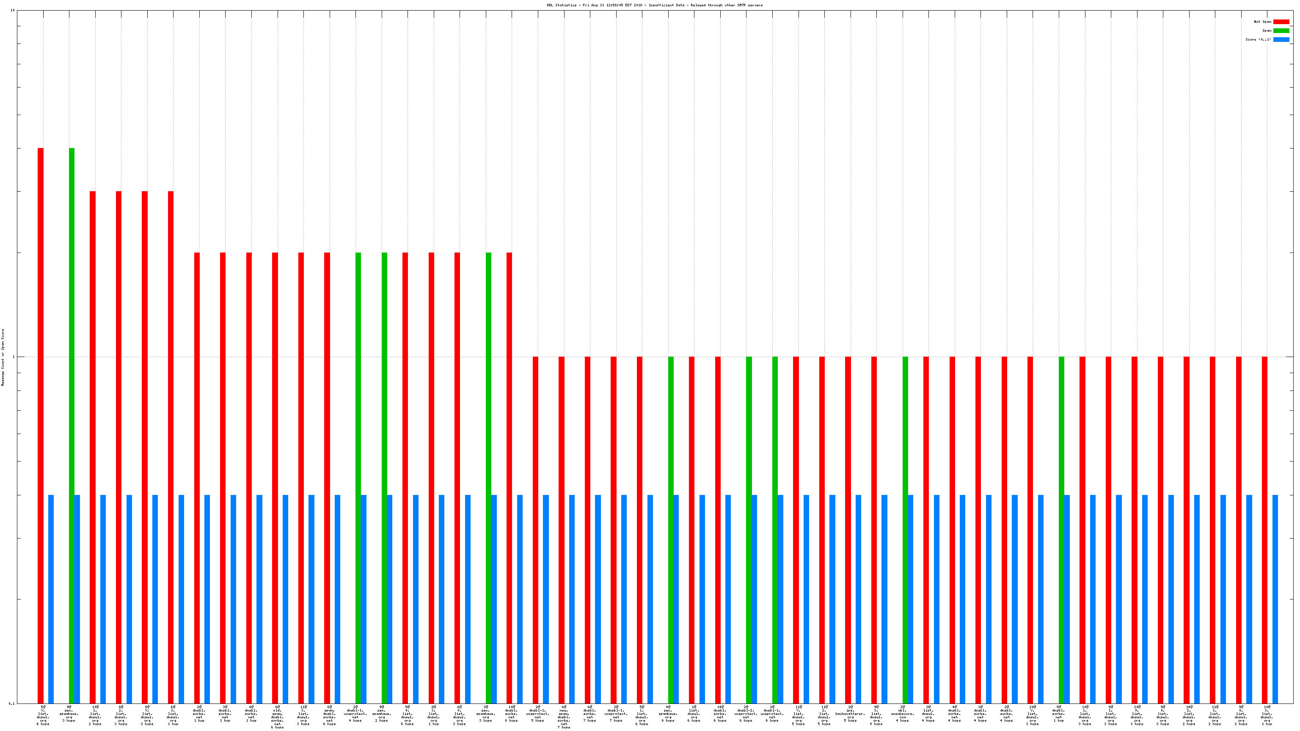Click the RBL Statistics chart title
Viewport: 1300px width, 731px height.
[x=655, y=5]
